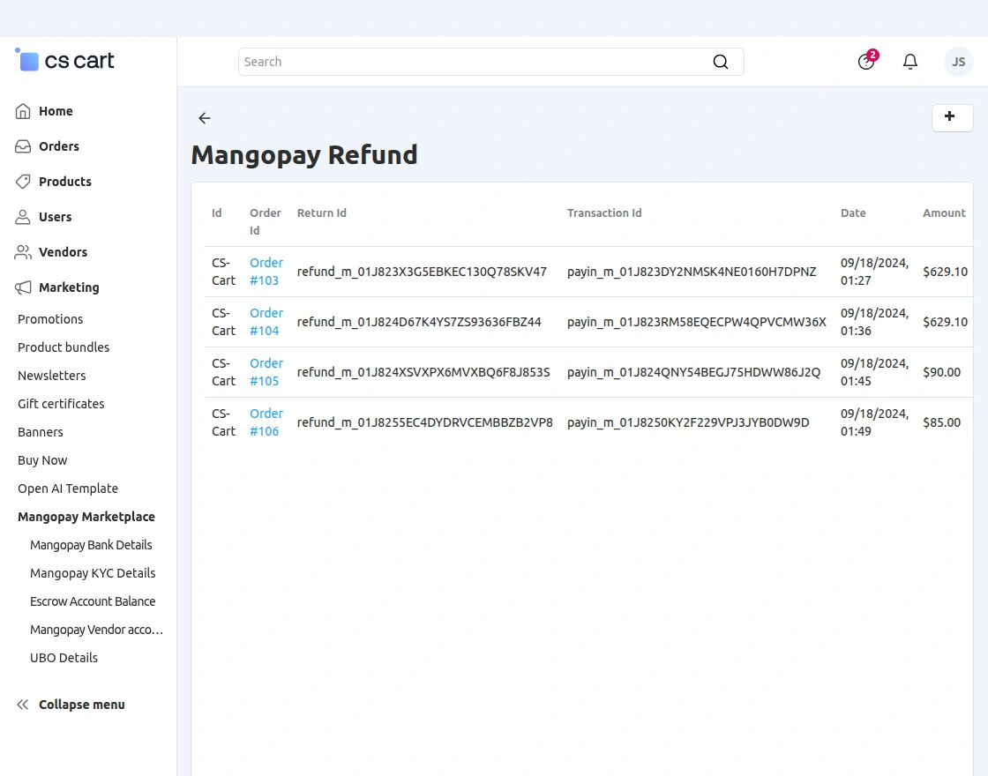Click the 09/18/2024, 01:49 date cell
This screenshot has height=776, width=988.
(x=874, y=422)
